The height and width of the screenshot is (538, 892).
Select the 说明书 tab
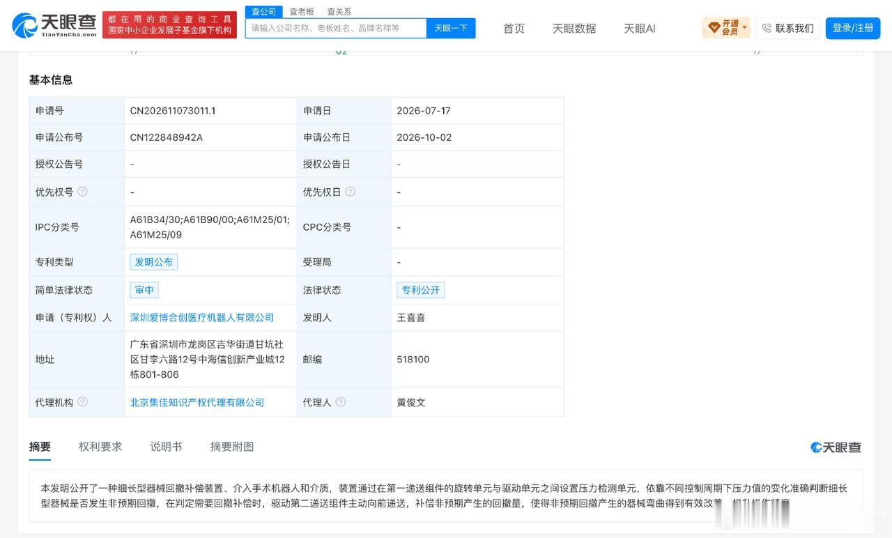click(166, 447)
